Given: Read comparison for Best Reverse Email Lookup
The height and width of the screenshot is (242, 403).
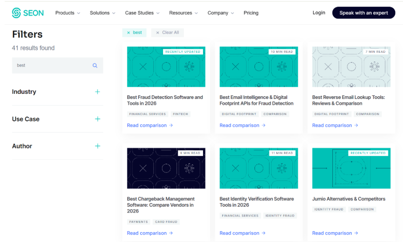Looking at the screenshot, I should point(335,125).
